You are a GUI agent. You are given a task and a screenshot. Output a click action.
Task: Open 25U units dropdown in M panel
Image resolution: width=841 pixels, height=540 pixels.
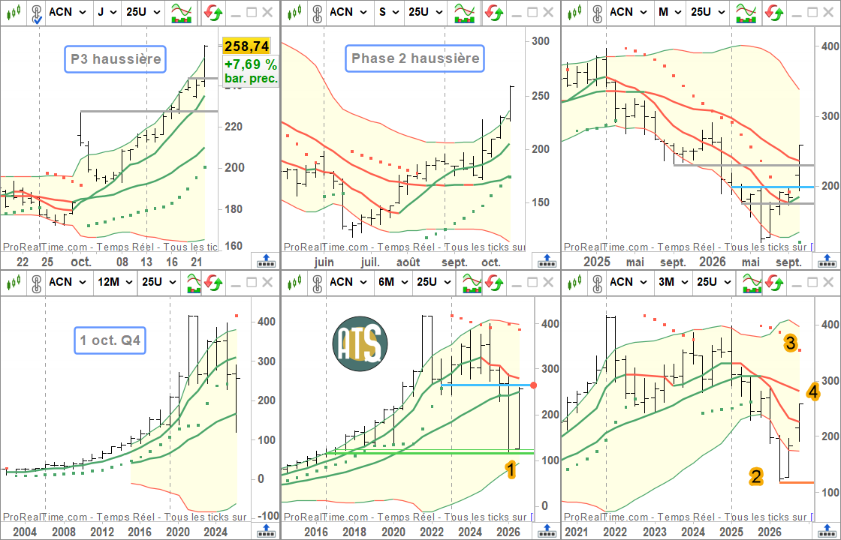pos(708,12)
